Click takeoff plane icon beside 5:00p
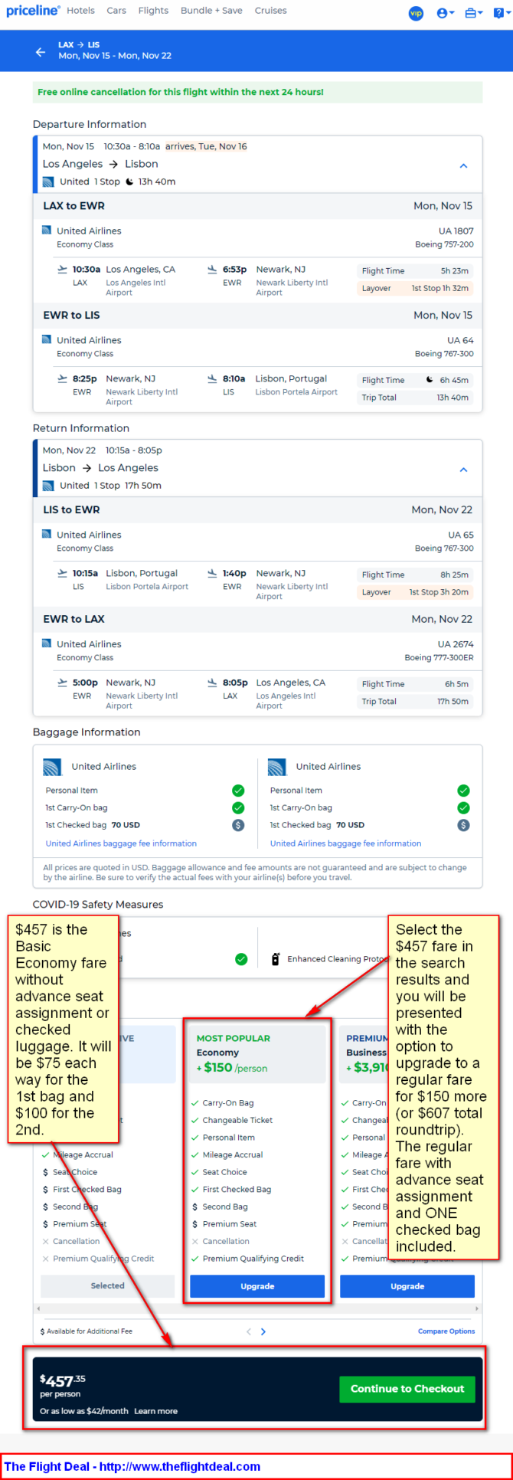This screenshot has height=1480, width=513. 62,683
